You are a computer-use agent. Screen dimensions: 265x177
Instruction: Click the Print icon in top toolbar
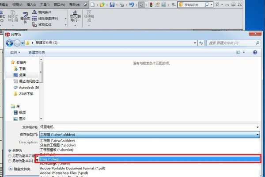coord(122,5)
